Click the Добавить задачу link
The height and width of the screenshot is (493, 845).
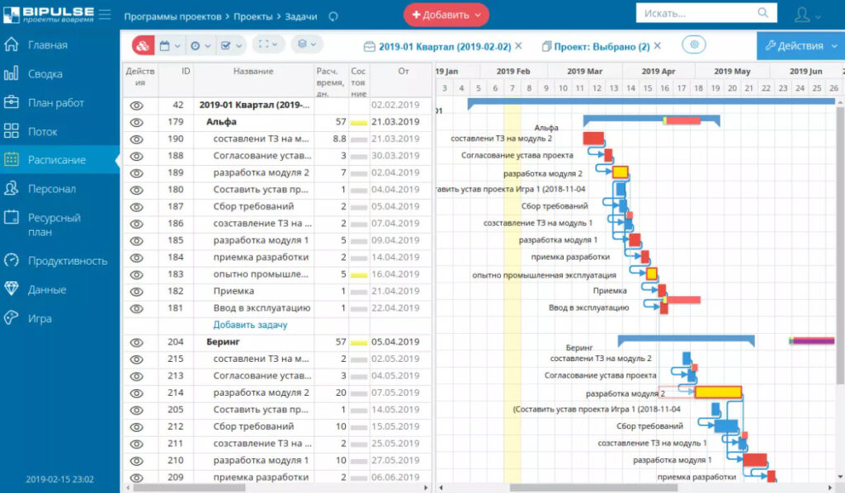point(250,325)
